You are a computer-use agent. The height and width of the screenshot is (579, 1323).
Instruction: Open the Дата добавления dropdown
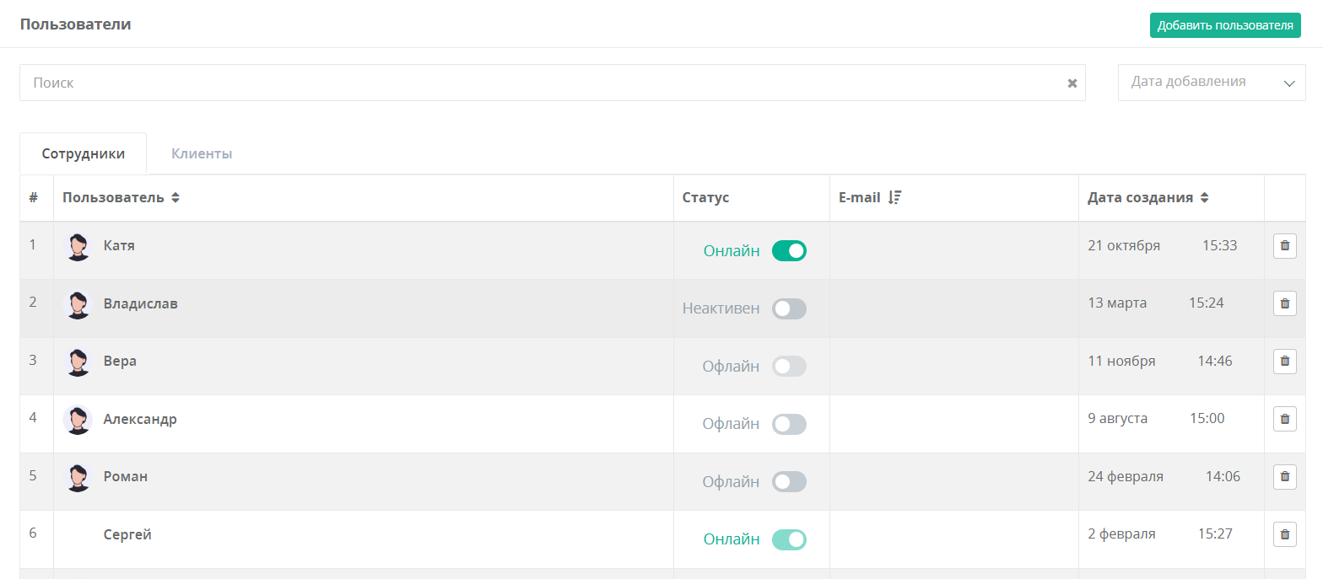1212,83
